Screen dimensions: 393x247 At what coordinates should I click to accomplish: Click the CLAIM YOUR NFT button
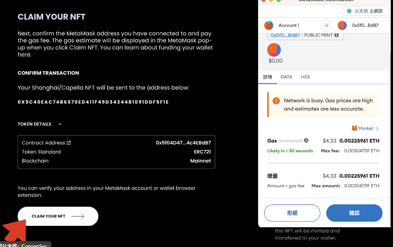(58, 216)
